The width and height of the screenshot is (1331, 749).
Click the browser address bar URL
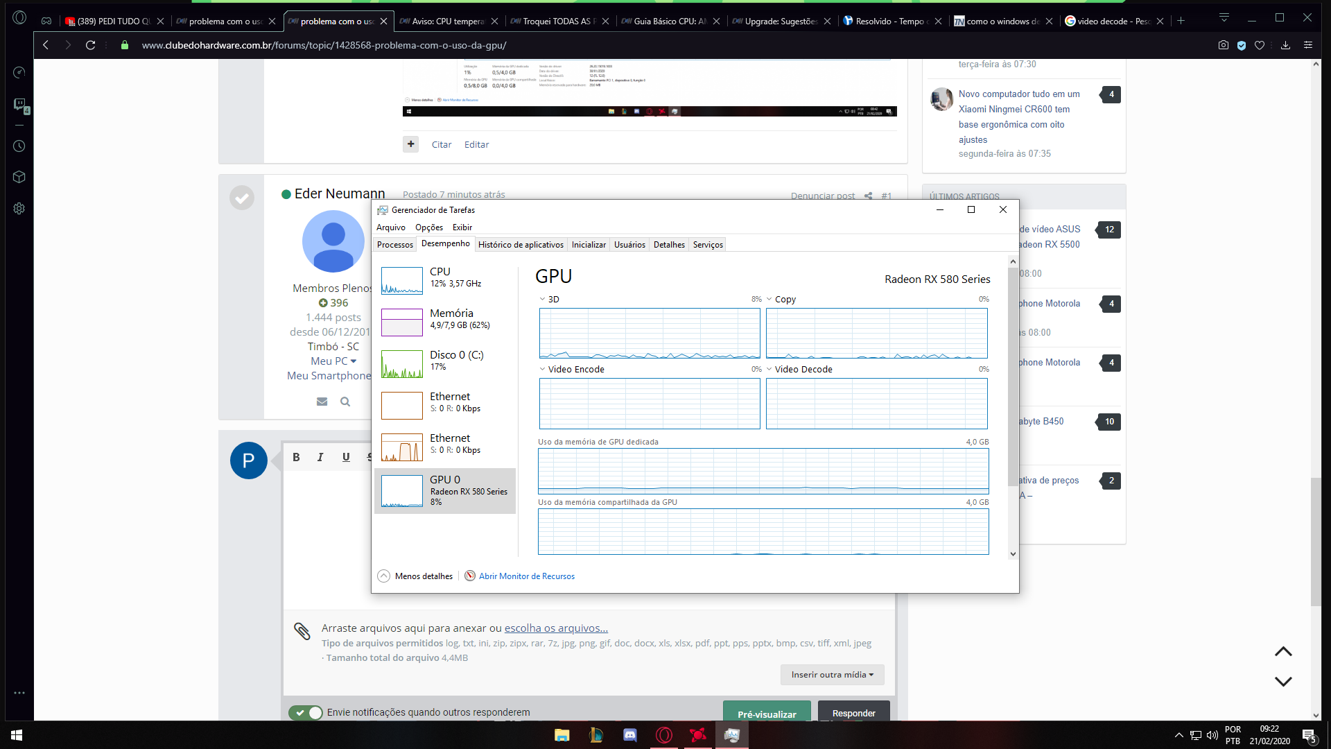click(324, 45)
